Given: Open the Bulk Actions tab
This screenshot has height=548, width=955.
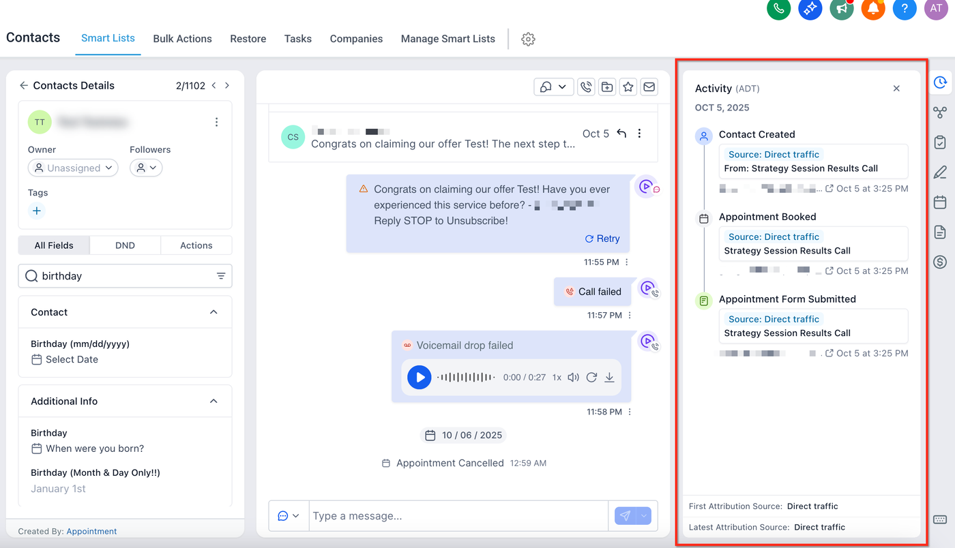Looking at the screenshot, I should click(182, 39).
